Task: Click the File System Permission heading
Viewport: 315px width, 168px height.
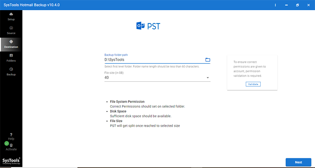Action: 127,102
